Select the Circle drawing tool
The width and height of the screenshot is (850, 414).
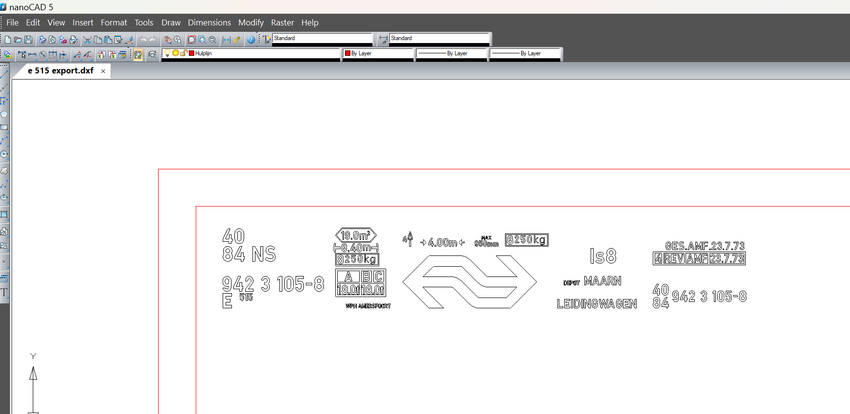[4, 154]
